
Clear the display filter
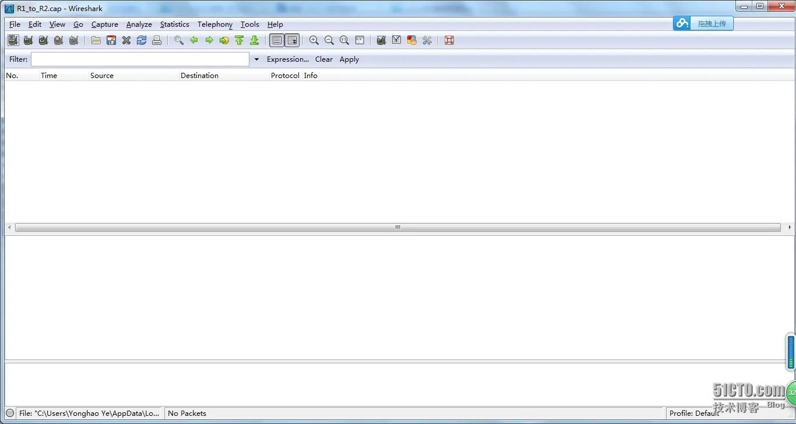324,59
